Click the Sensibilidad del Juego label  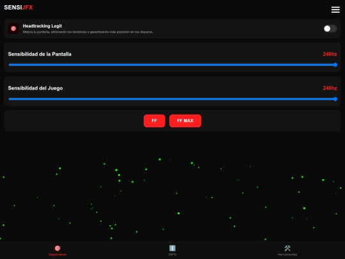click(x=35, y=88)
